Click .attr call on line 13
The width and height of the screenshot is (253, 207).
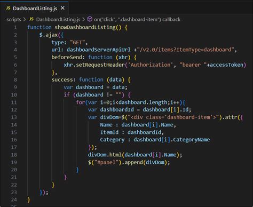point(230,117)
